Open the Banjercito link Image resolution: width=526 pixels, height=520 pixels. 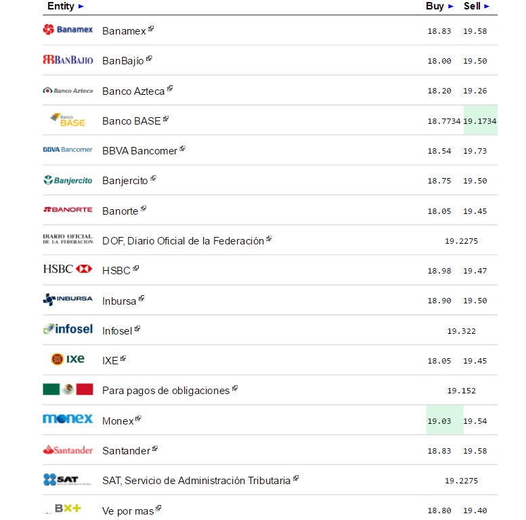click(125, 181)
